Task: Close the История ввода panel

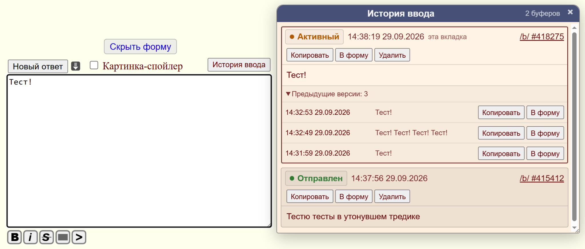Action: click(570, 12)
